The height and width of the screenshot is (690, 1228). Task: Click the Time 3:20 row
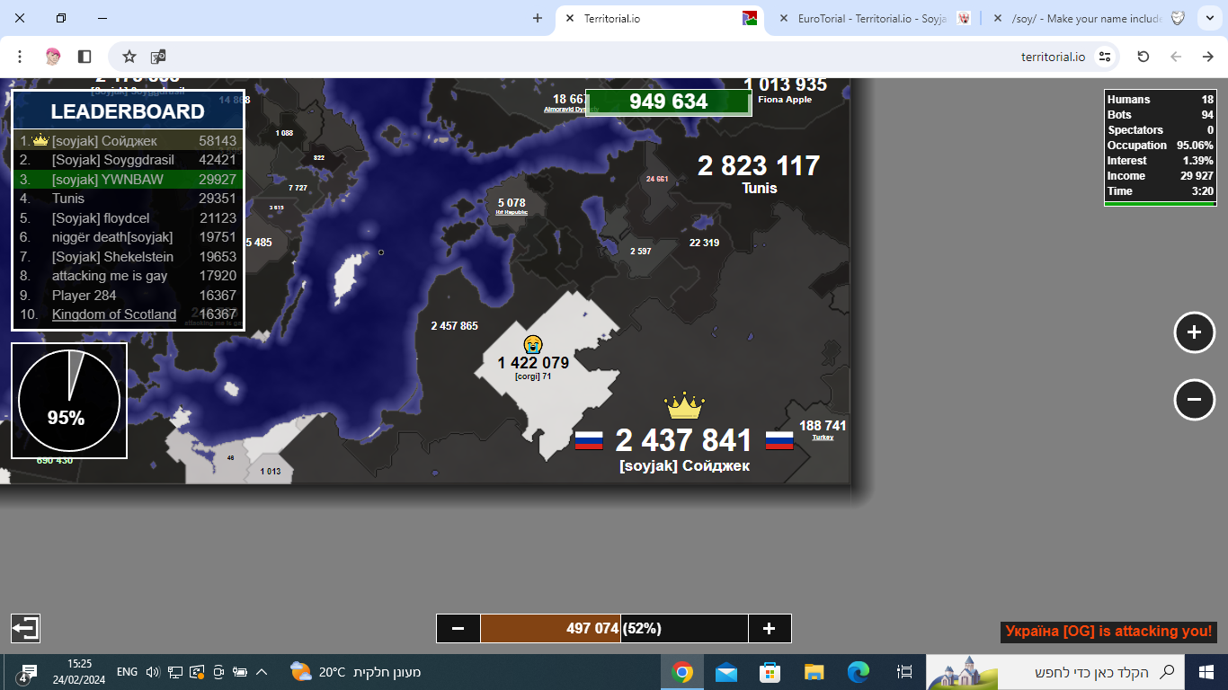tap(1161, 191)
